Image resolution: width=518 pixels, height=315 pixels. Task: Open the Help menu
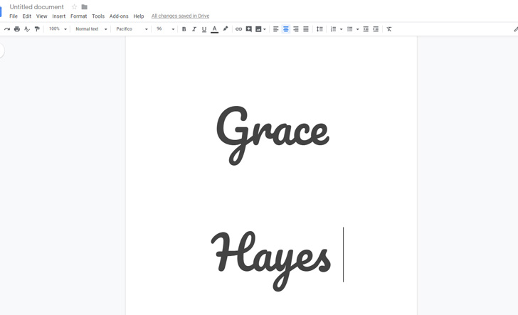click(139, 16)
